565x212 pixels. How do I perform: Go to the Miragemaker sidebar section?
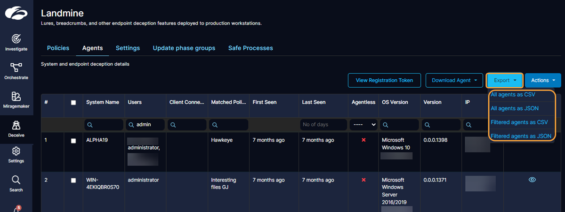pos(16,99)
